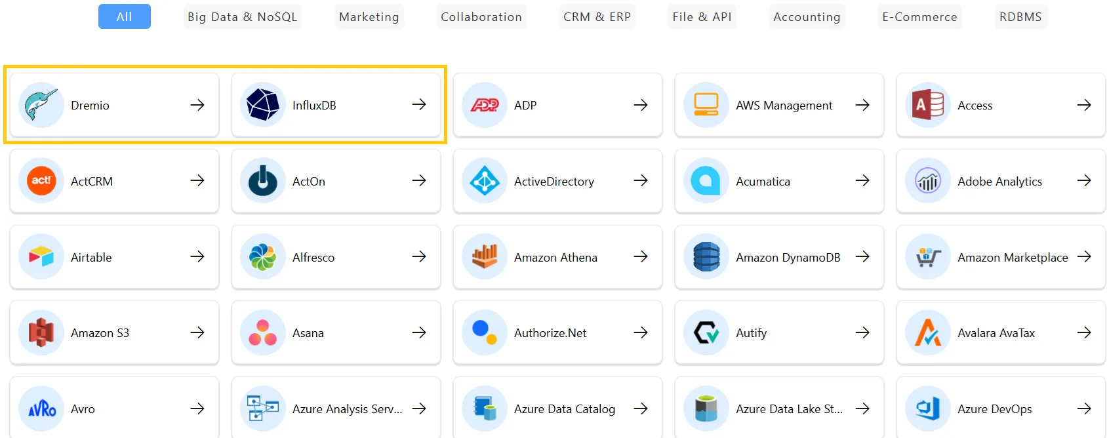This screenshot has height=438, width=1107.
Task: Click the "Amazon DynamoDB" label
Action: (788, 258)
